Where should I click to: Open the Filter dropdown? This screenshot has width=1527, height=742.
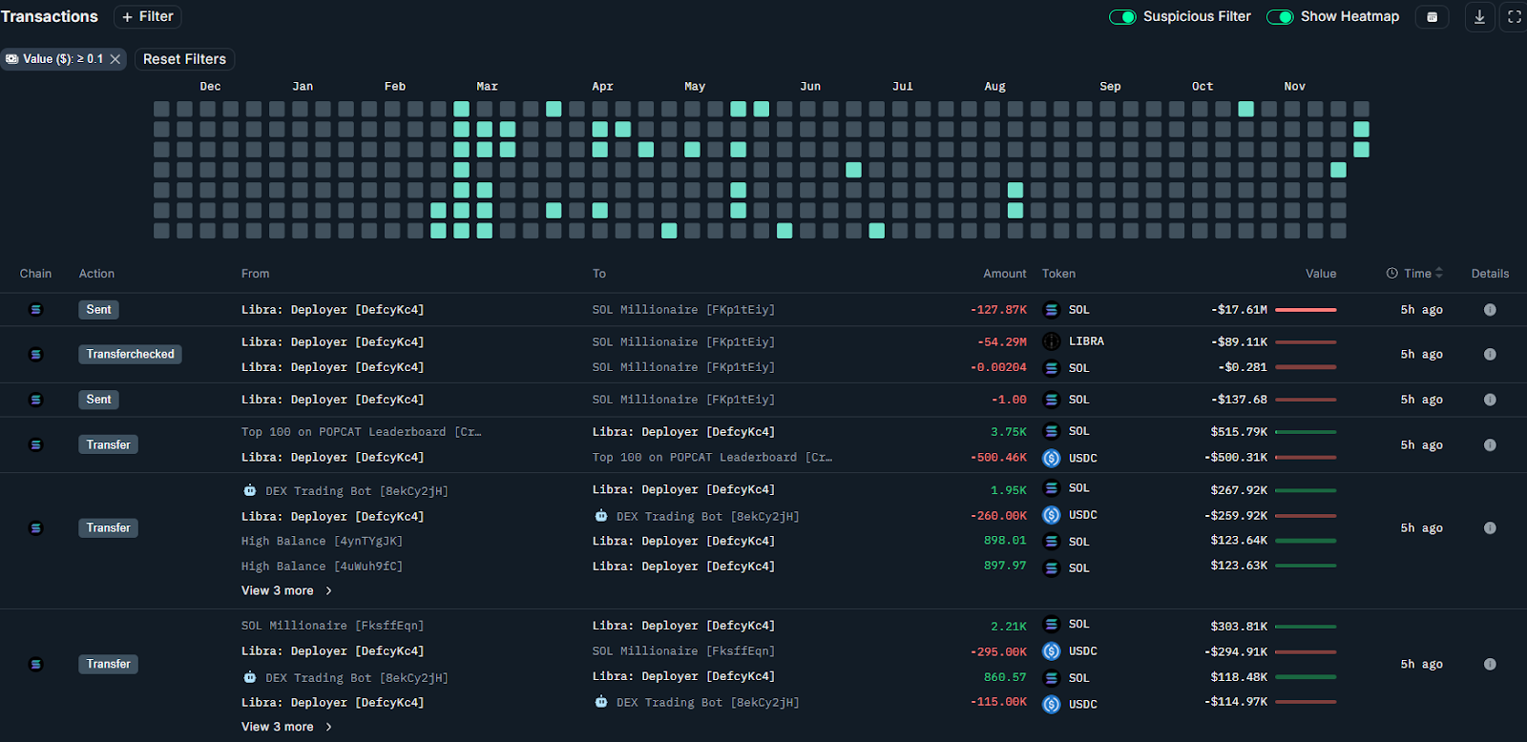point(148,17)
